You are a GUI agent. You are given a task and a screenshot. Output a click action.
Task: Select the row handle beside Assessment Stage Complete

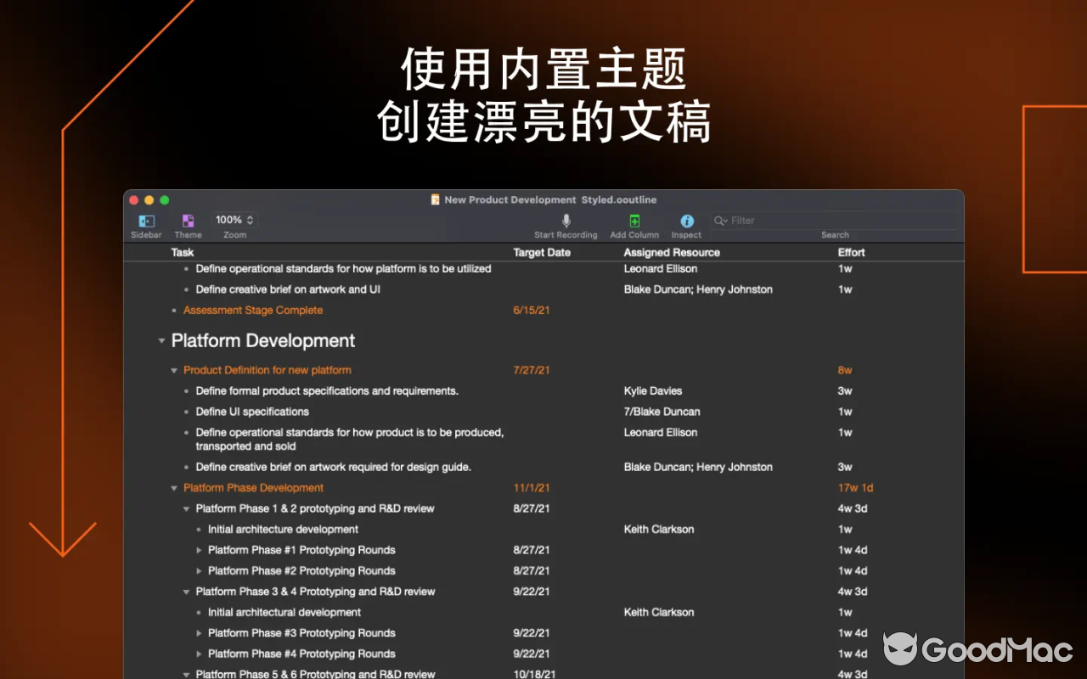(172, 310)
